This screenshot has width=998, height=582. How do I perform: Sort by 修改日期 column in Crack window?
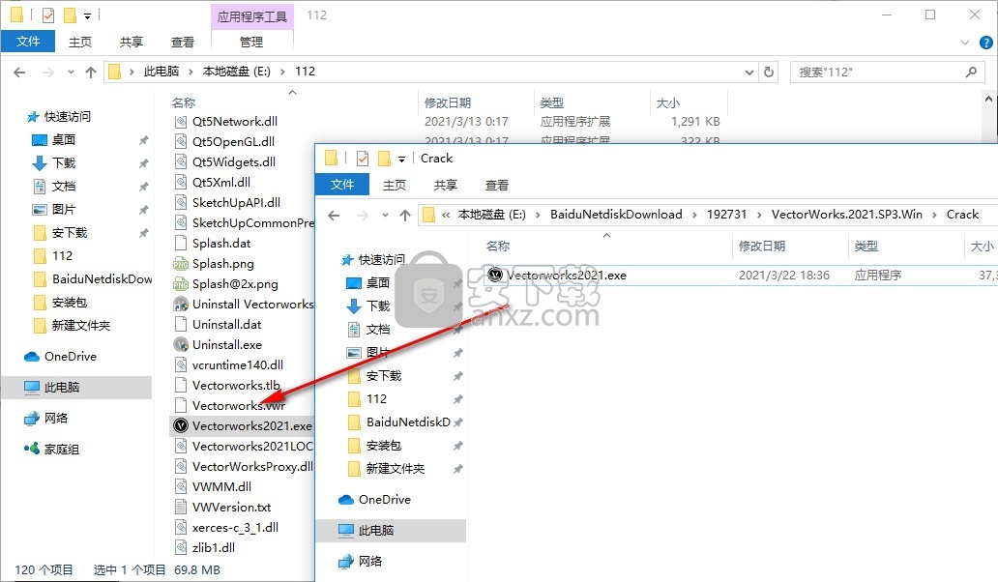point(761,247)
